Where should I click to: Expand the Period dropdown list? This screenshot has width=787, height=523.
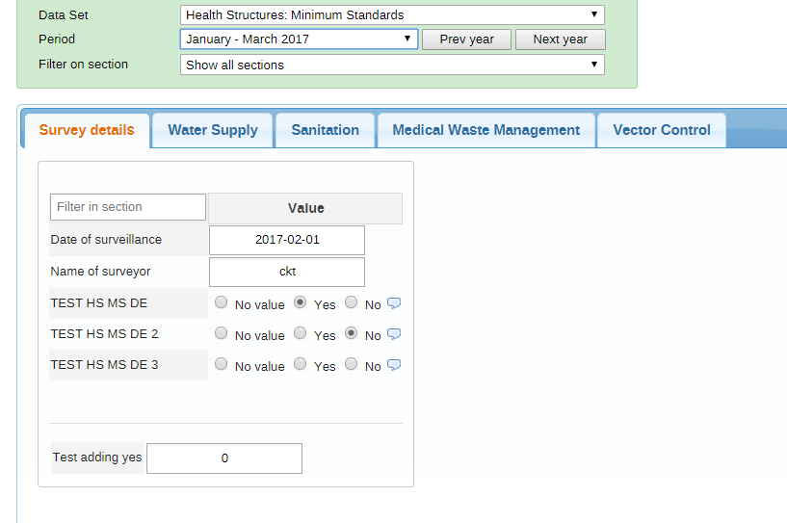pyautogui.click(x=299, y=39)
